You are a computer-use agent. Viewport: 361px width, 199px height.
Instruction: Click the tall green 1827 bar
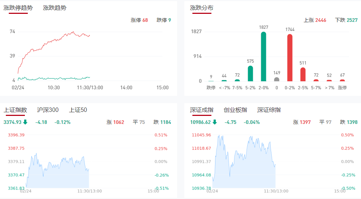[263, 56]
